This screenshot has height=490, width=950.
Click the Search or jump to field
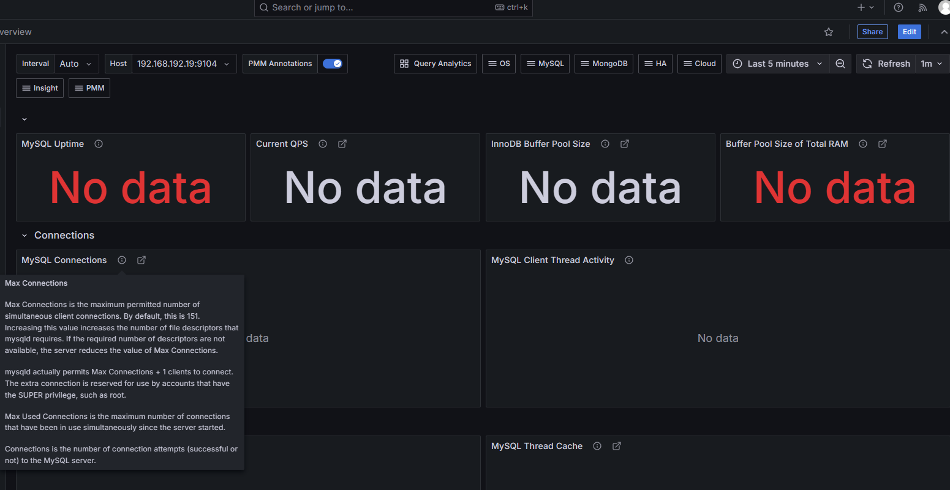tap(393, 7)
